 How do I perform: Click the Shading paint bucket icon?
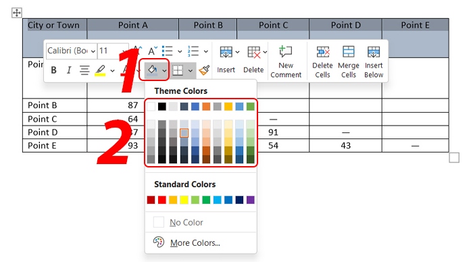[x=152, y=70]
